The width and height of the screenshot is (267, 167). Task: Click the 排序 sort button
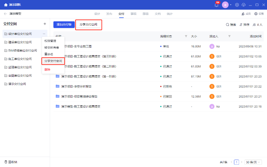click(x=244, y=25)
